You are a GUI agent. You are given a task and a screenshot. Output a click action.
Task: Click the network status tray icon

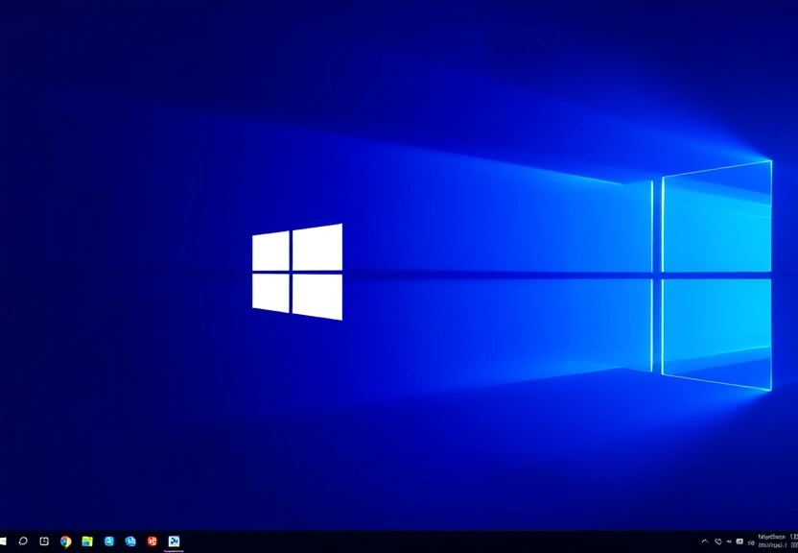pyautogui.click(x=739, y=541)
